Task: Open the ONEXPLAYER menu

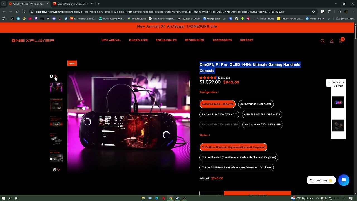Action: click(x=138, y=40)
